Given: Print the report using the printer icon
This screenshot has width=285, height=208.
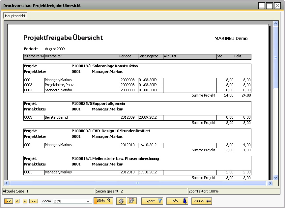Looking at the screenshot, I should tap(121, 201).
